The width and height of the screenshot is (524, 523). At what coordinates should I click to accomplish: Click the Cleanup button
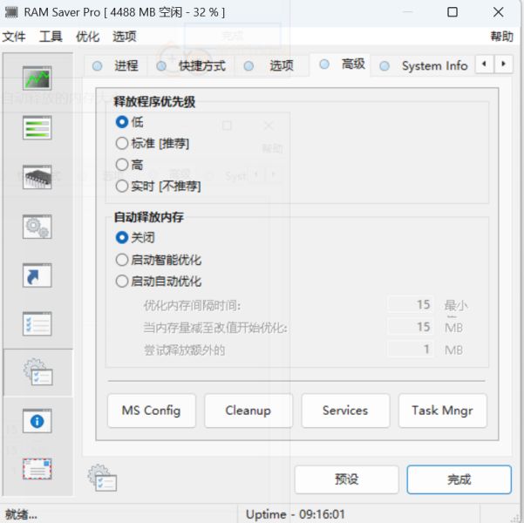click(x=248, y=411)
